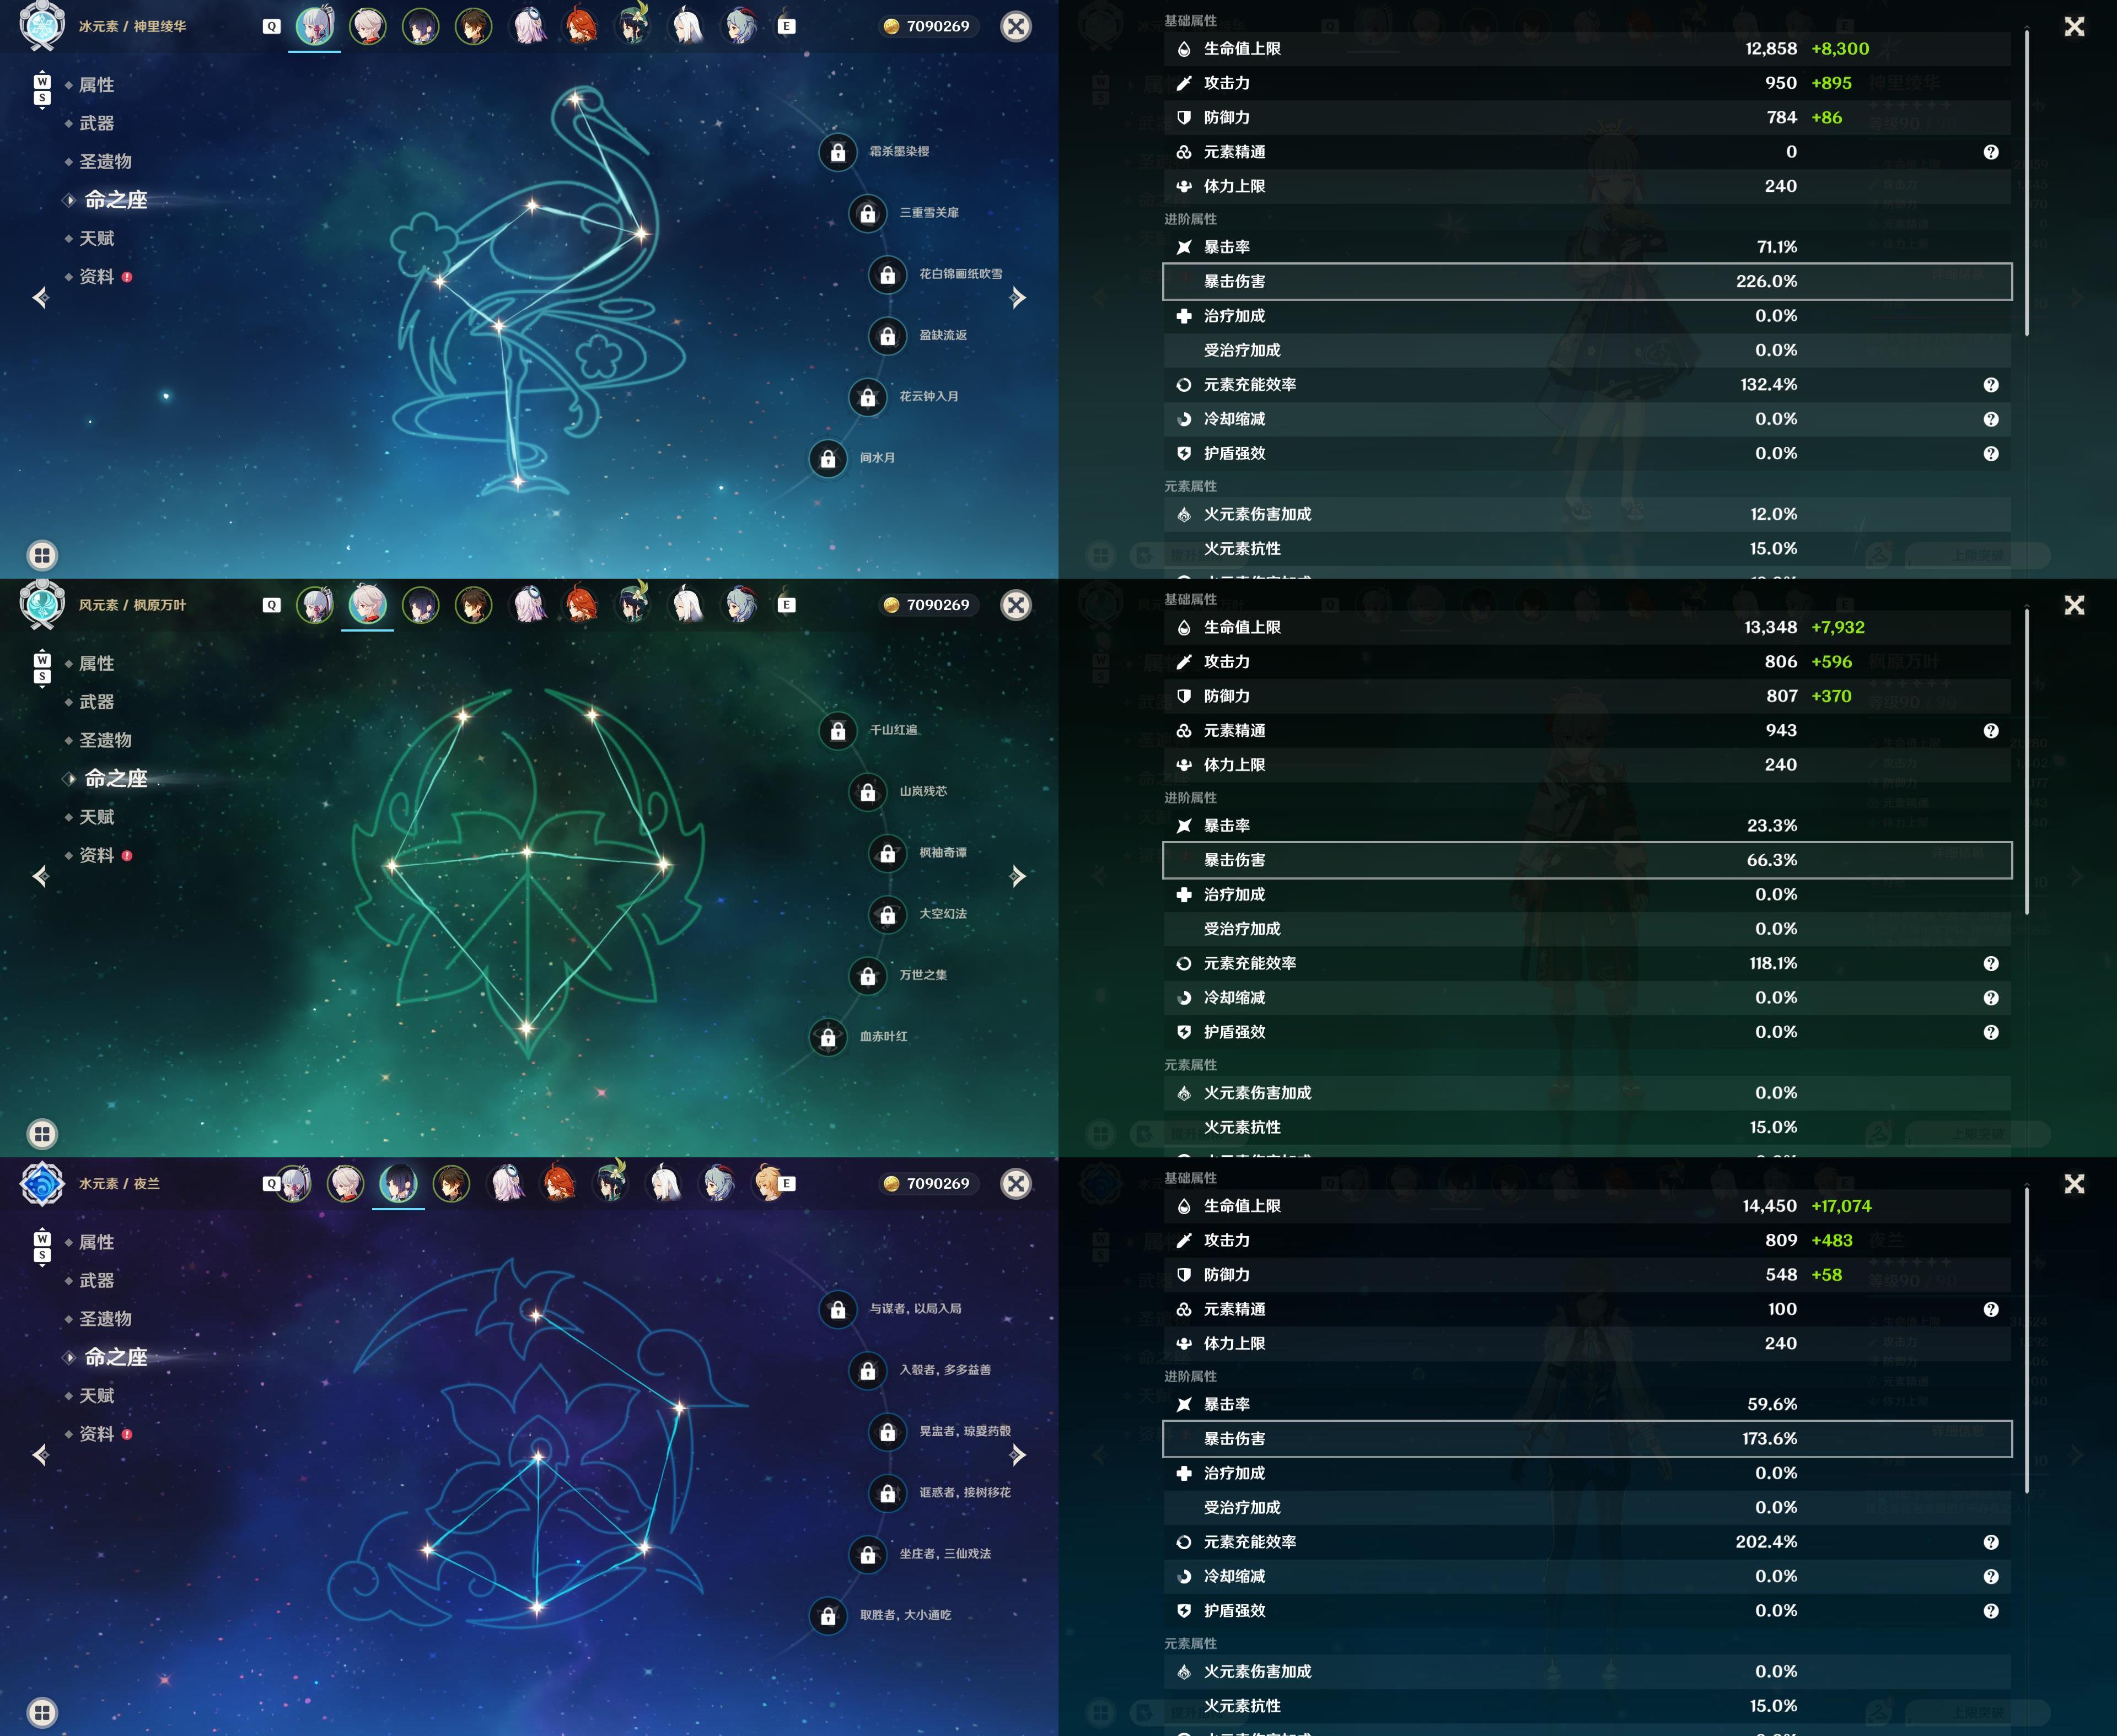Click scrollbar in stats panel showing 12,858 HP
Image resolution: width=2117 pixels, height=1736 pixels.
tap(2027, 182)
